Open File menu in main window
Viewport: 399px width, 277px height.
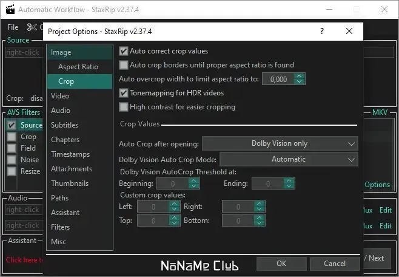point(13,27)
